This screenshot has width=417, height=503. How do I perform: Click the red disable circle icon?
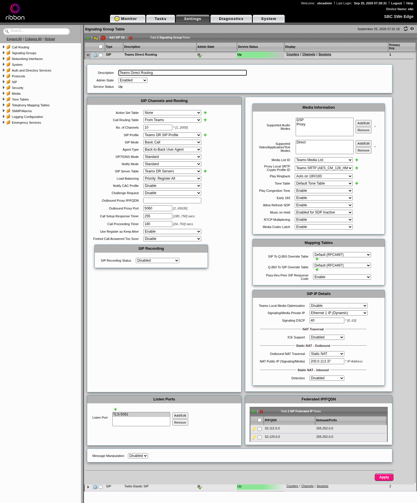pos(103,38)
